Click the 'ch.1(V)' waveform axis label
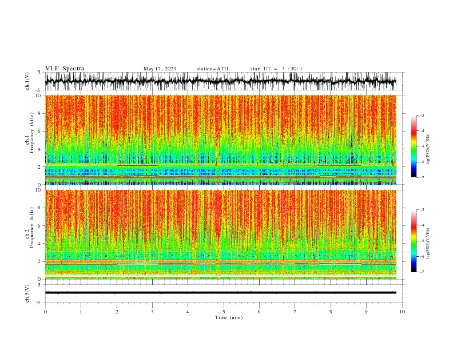 pos(27,81)
